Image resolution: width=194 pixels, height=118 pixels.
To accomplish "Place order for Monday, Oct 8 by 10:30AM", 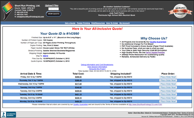I will [x=168, y=102].
